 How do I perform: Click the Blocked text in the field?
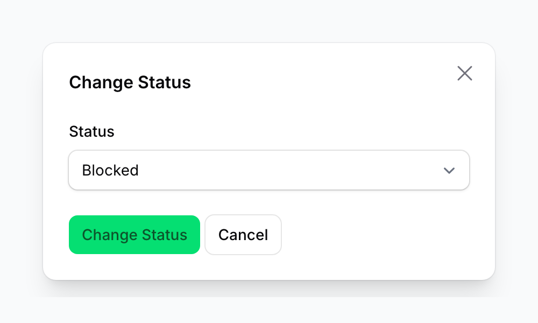tap(110, 170)
